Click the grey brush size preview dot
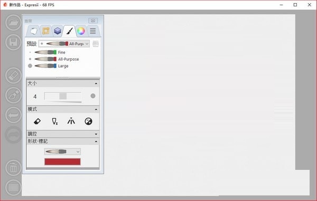The width and height of the screenshot is (317, 201). [x=93, y=96]
